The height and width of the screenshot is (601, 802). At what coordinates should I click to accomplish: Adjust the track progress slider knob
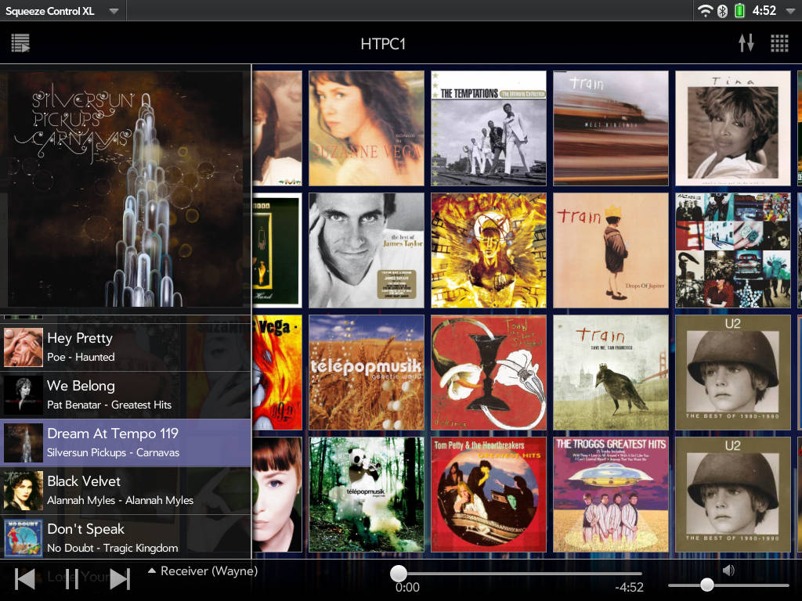[399, 574]
